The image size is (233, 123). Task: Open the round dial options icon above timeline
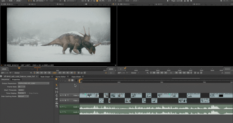pos(76,80)
